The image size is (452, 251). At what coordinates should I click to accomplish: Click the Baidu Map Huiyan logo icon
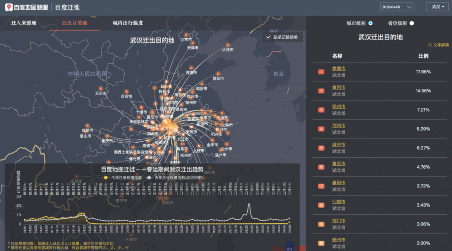pos(8,7)
